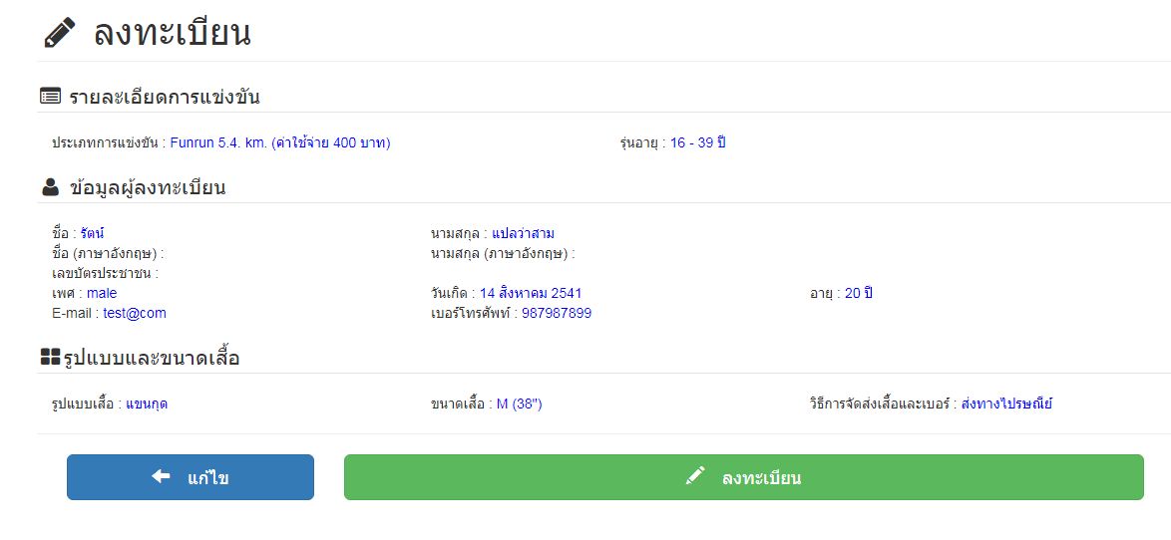The width and height of the screenshot is (1171, 540).
Task: Click the pencil icon in the green button
Action: pos(695,477)
